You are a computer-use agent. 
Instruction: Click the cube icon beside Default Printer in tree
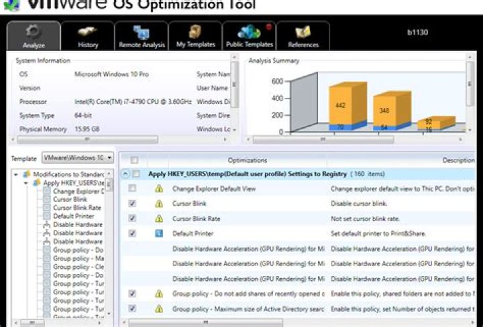tap(47, 216)
